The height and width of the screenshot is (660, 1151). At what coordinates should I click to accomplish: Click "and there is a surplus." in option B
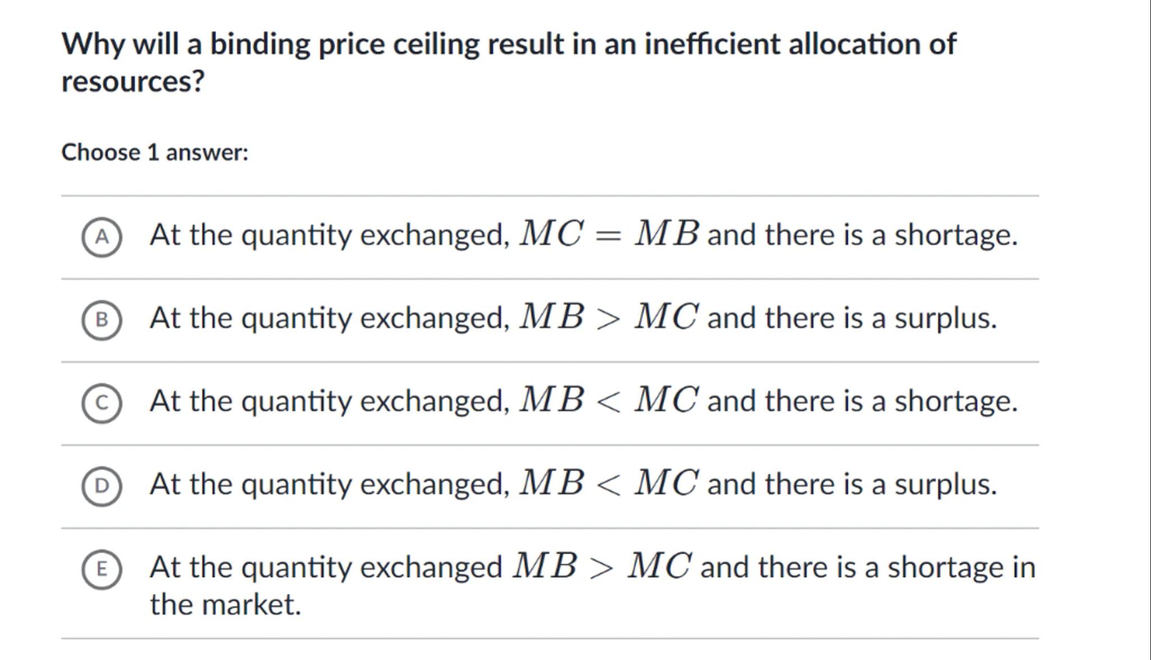[852, 318]
